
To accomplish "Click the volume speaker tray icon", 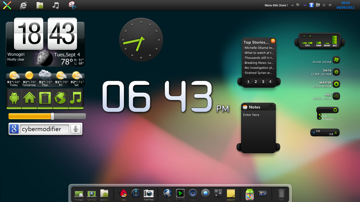I will point(330,5).
